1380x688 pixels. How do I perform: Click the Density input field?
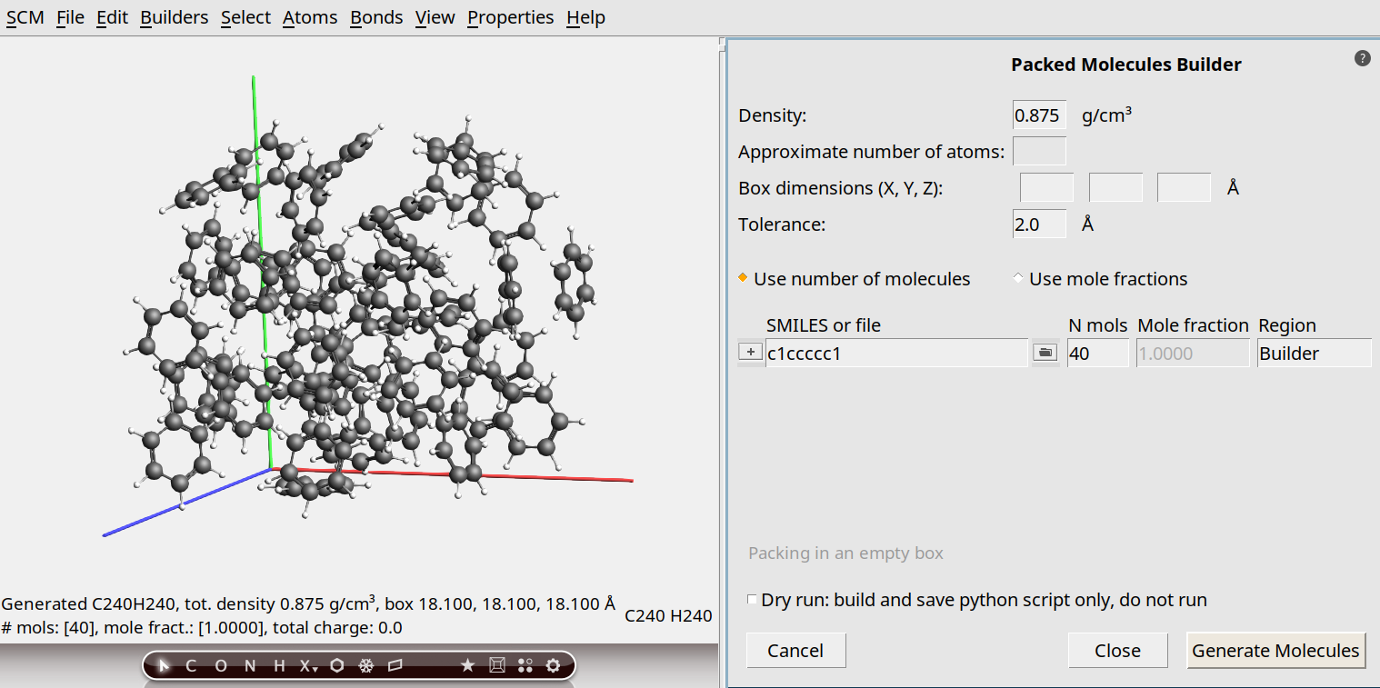pos(1038,115)
